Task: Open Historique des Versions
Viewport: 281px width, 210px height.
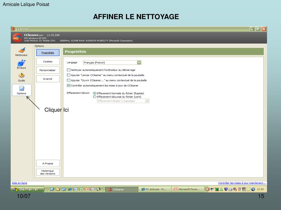Action: click(48, 172)
